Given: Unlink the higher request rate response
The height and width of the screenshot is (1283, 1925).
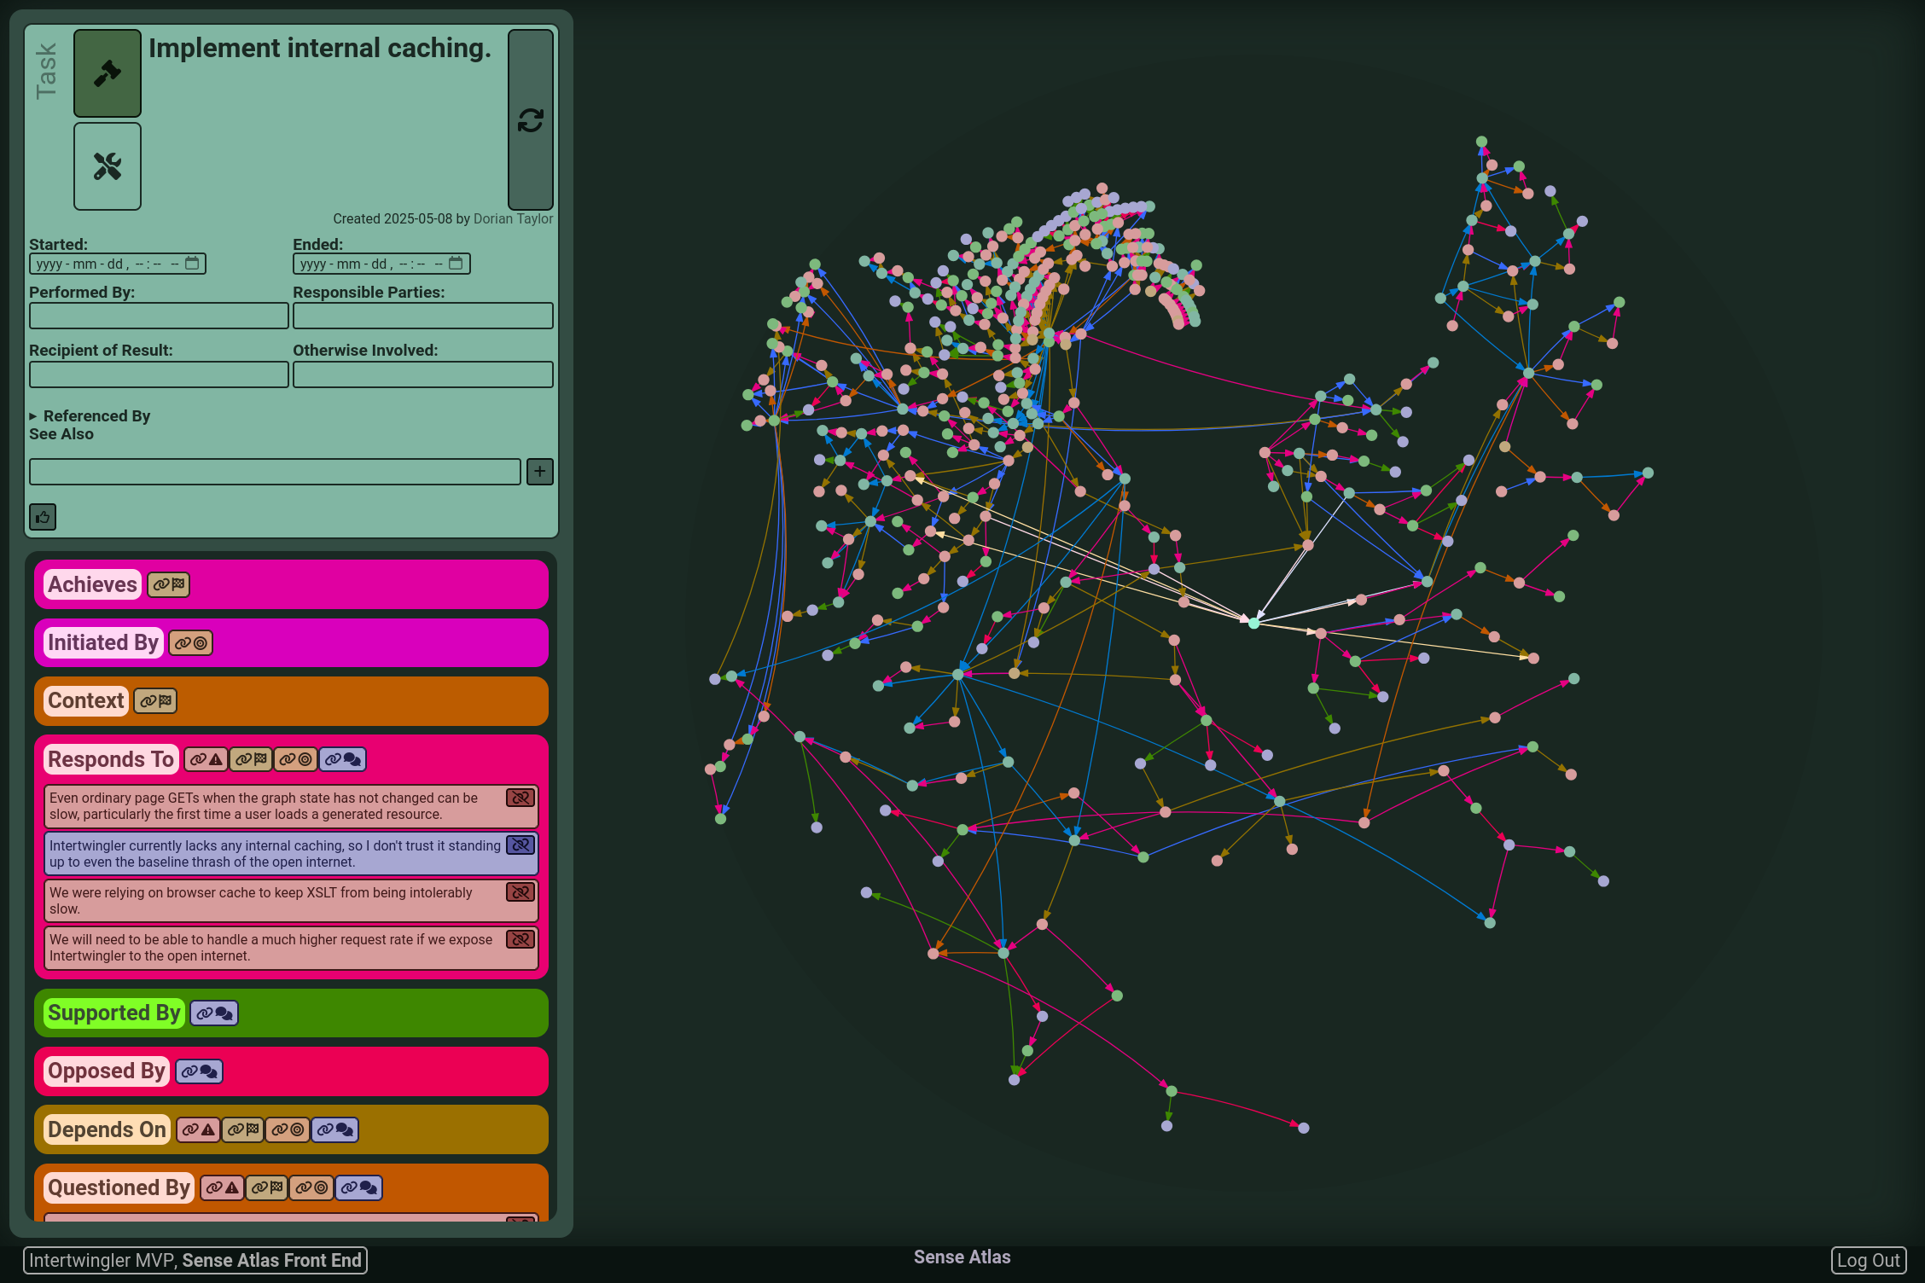Looking at the screenshot, I should coord(521,939).
